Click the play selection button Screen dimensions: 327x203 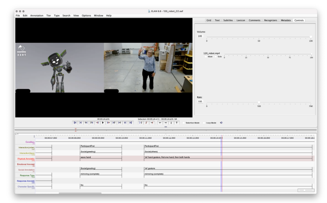141,122
